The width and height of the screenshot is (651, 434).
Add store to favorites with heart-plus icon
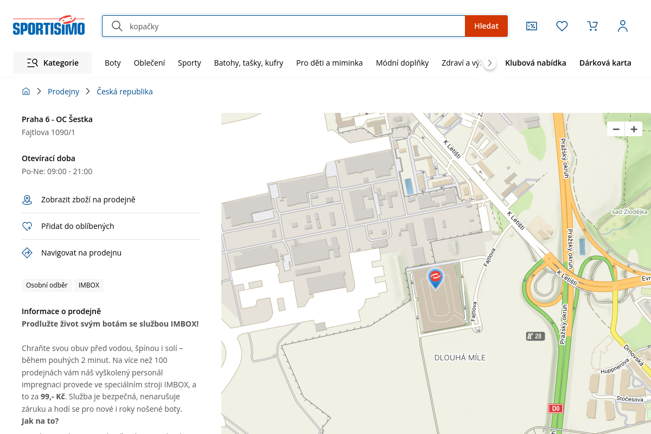click(27, 226)
